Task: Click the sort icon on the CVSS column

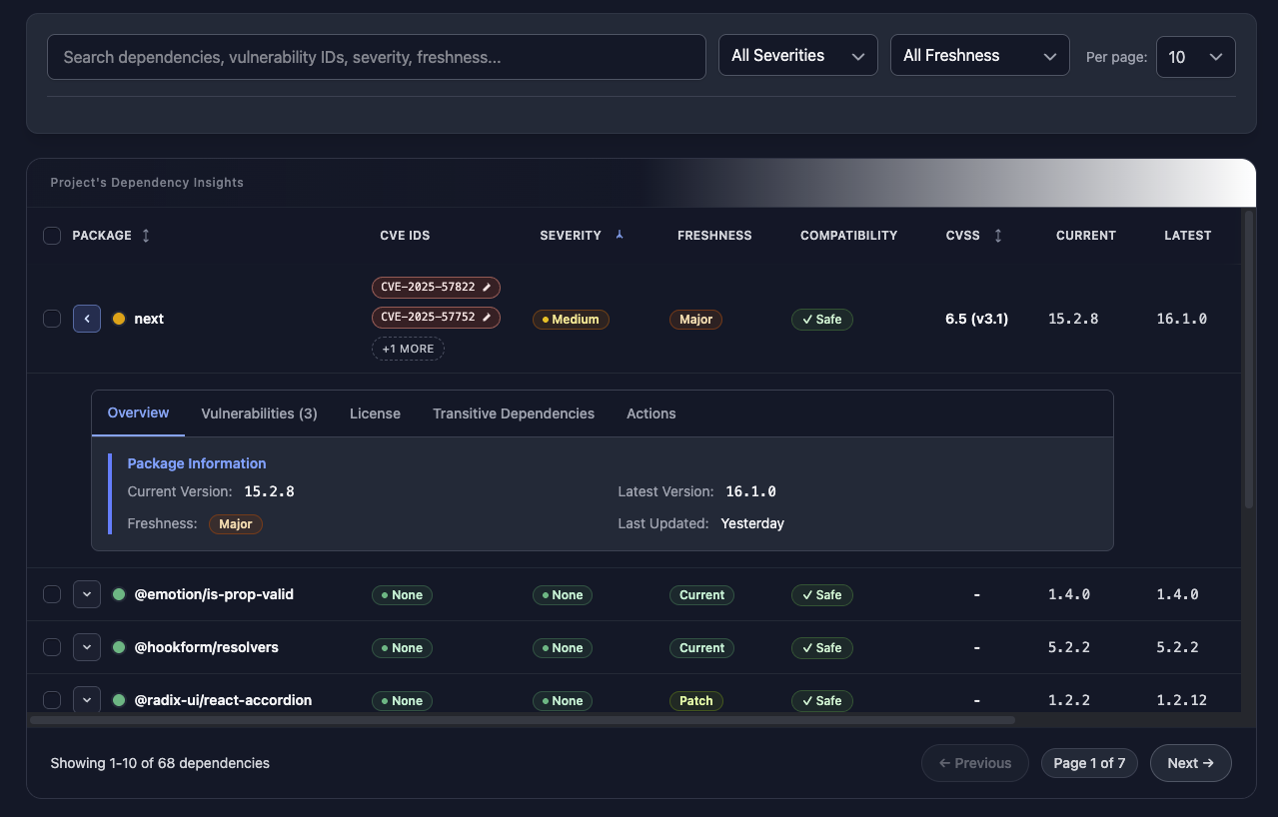Action: [997, 235]
